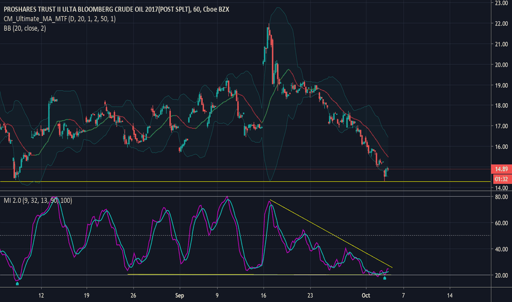Click the 16.00 price axis label
The width and height of the screenshot is (512, 302).
tap(501, 147)
